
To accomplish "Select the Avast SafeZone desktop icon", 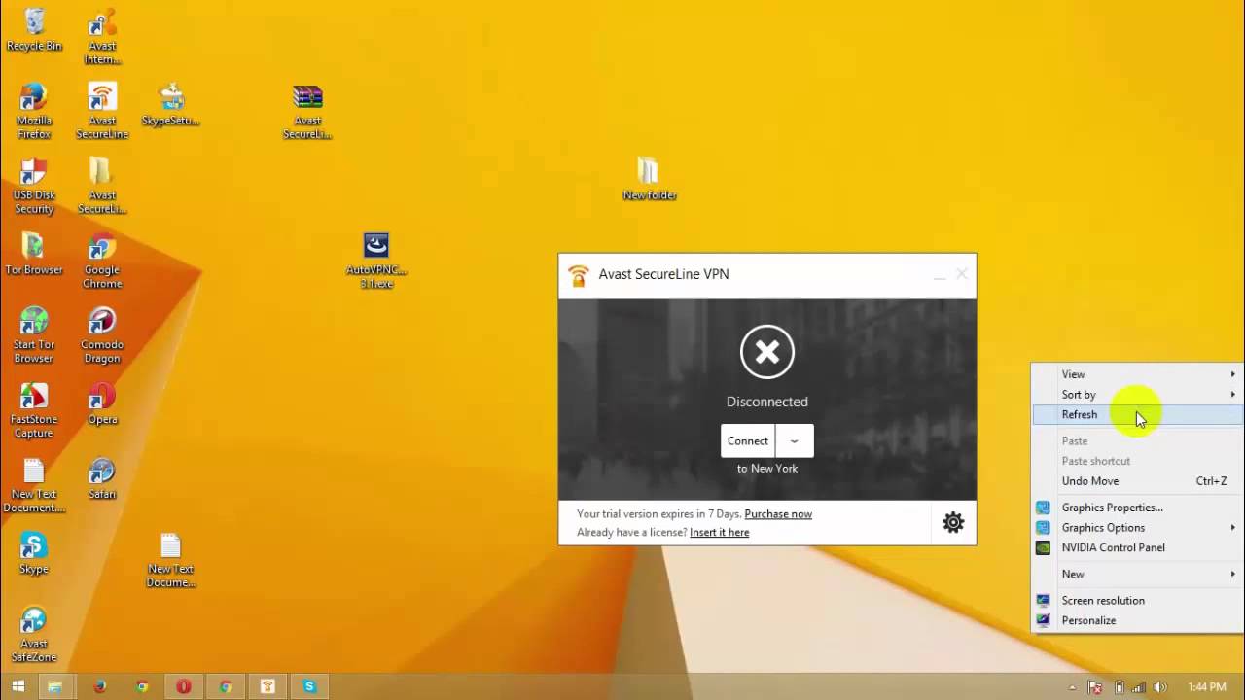I will [x=34, y=635].
